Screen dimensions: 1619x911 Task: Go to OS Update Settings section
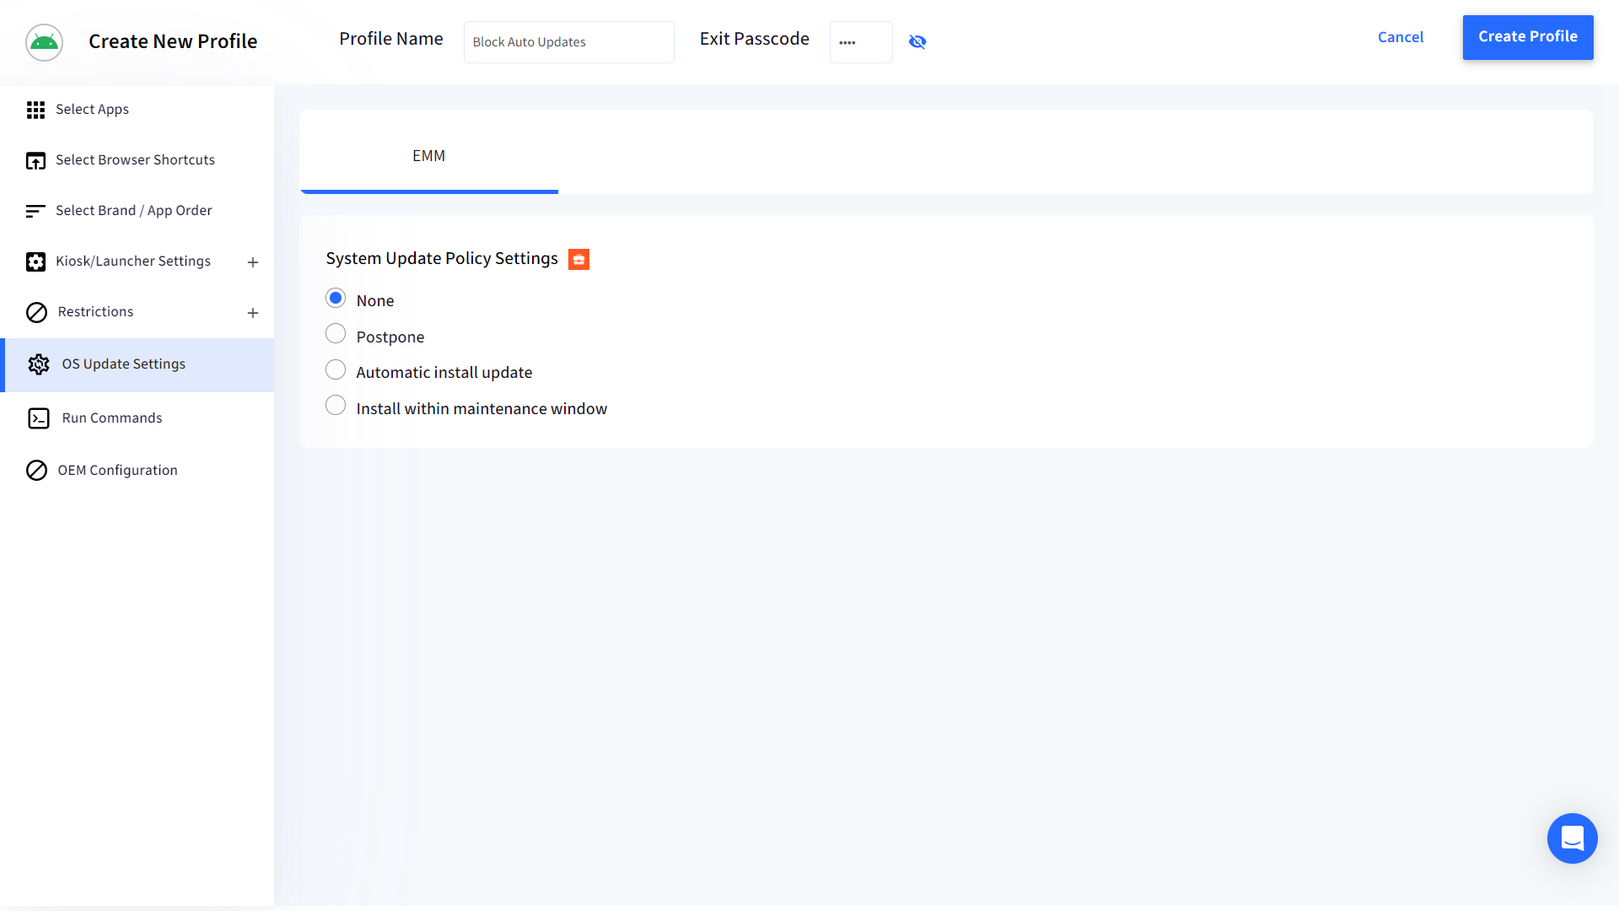[x=137, y=364]
